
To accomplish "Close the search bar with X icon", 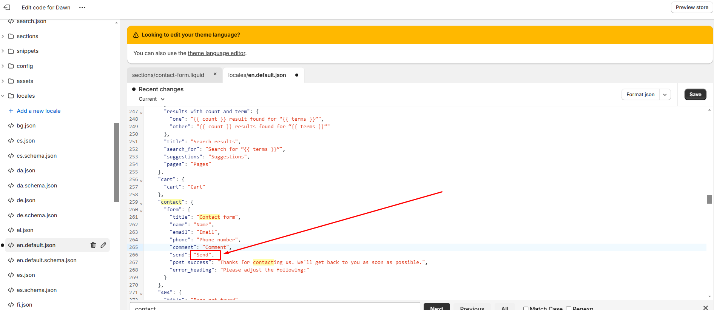I will (x=705, y=308).
